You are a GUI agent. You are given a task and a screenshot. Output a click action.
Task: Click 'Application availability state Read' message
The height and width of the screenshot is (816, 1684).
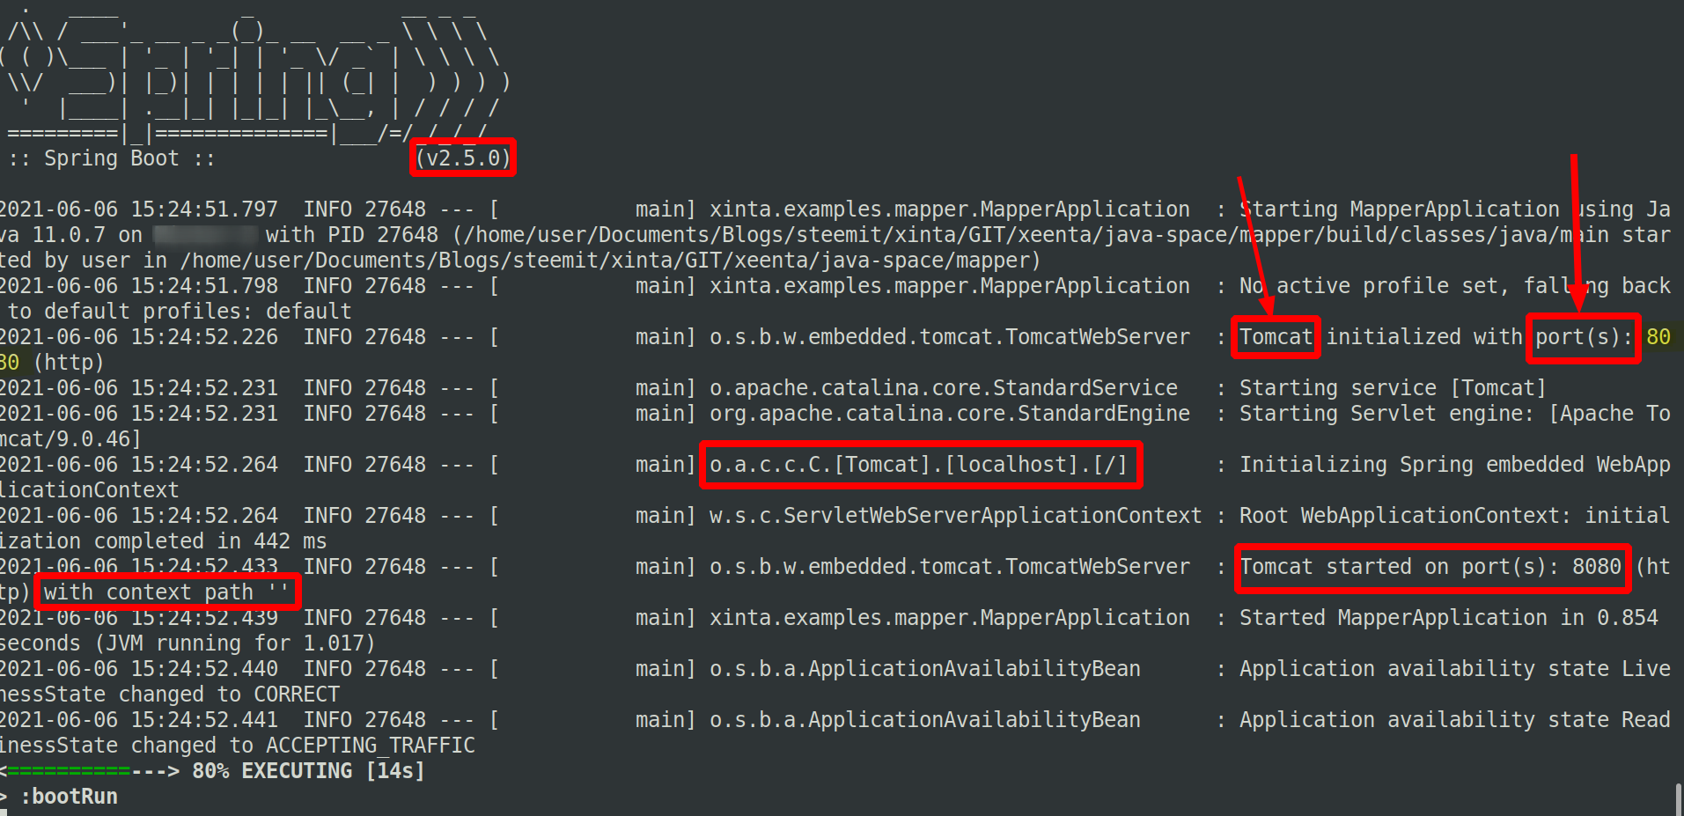coord(1455,720)
